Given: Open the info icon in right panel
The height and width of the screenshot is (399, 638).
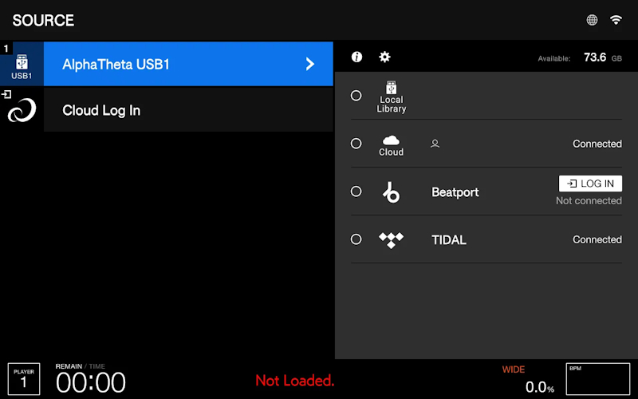Looking at the screenshot, I should coord(356,57).
